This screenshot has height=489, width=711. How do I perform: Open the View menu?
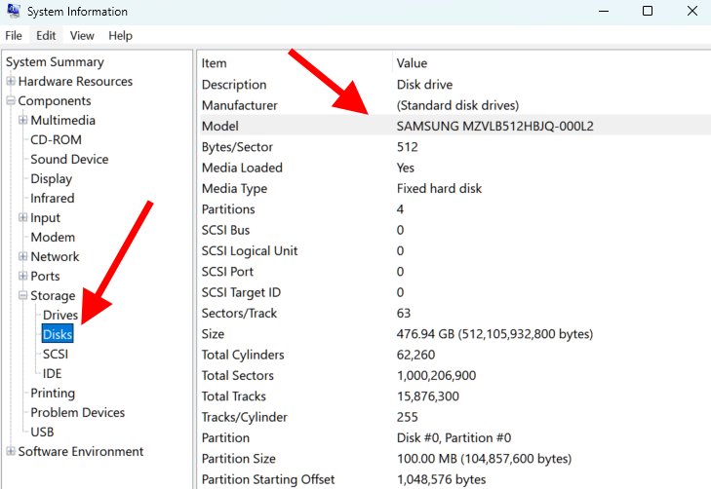tap(82, 35)
